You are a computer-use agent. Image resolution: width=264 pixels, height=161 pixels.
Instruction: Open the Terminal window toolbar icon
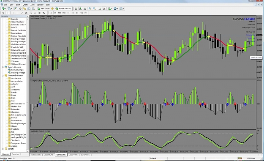(x=29, y=8)
